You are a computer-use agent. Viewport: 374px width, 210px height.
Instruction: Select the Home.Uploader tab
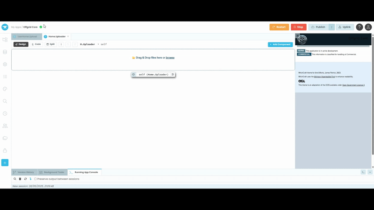(x=57, y=36)
